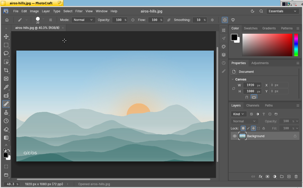Open the History clock icon in dock
303x188 pixels.
point(224,63)
